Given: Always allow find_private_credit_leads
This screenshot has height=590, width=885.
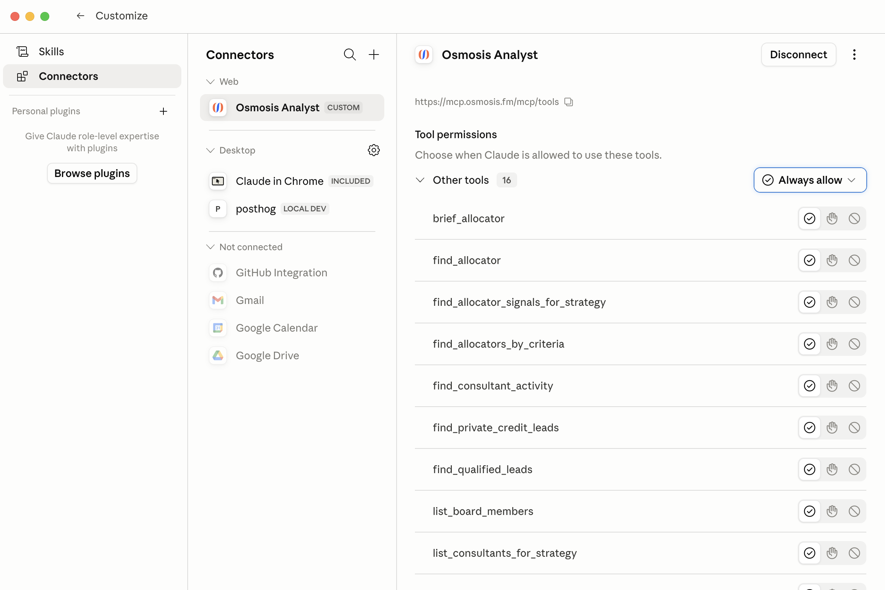Looking at the screenshot, I should click(809, 428).
